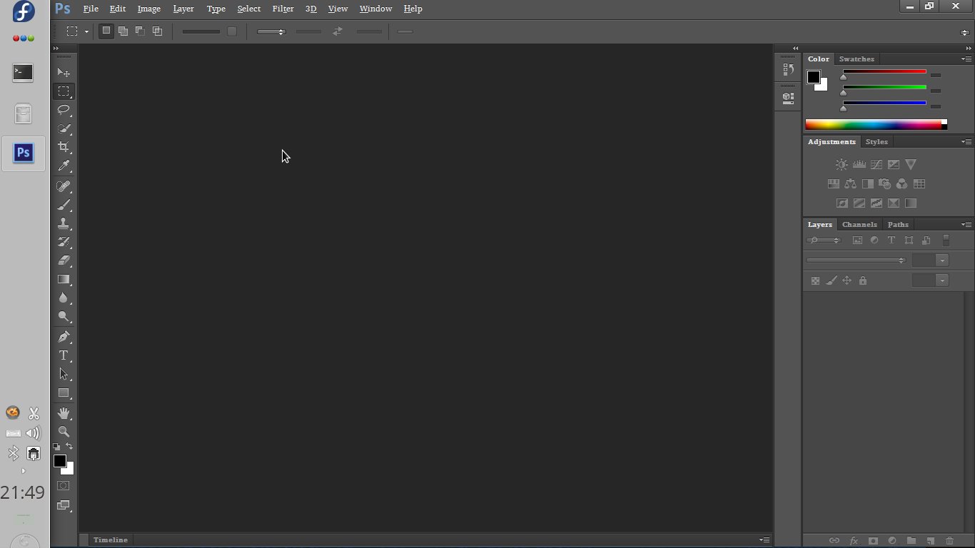Select the Gradient tool
Viewport: 975px width, 548px height.
[x=64, y=279]
